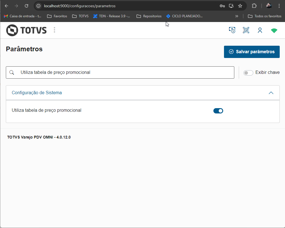Bookmark this page with star icon
The height and width of the screenshot is (228, 285).
click(x=240, y=6)
